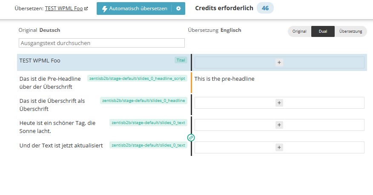
Task: Switch to Übersetzung view mode
Action: point(350,31)
